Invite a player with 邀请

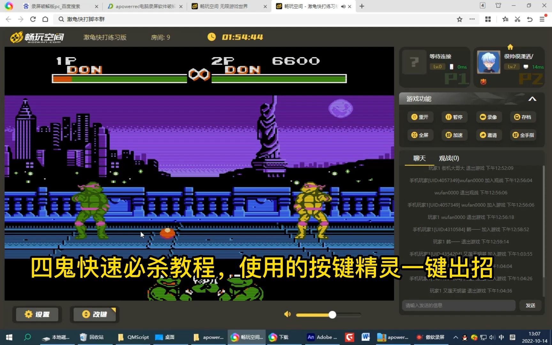coord(488,135)
